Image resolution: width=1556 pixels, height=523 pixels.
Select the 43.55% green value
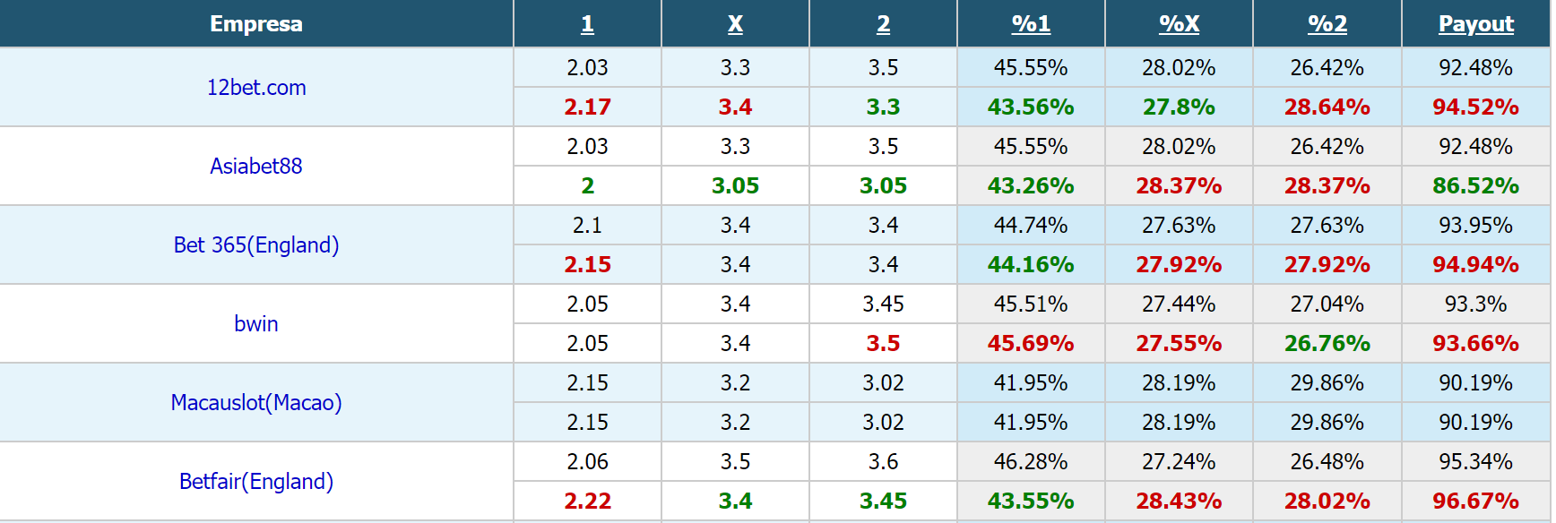[1031, 501]
